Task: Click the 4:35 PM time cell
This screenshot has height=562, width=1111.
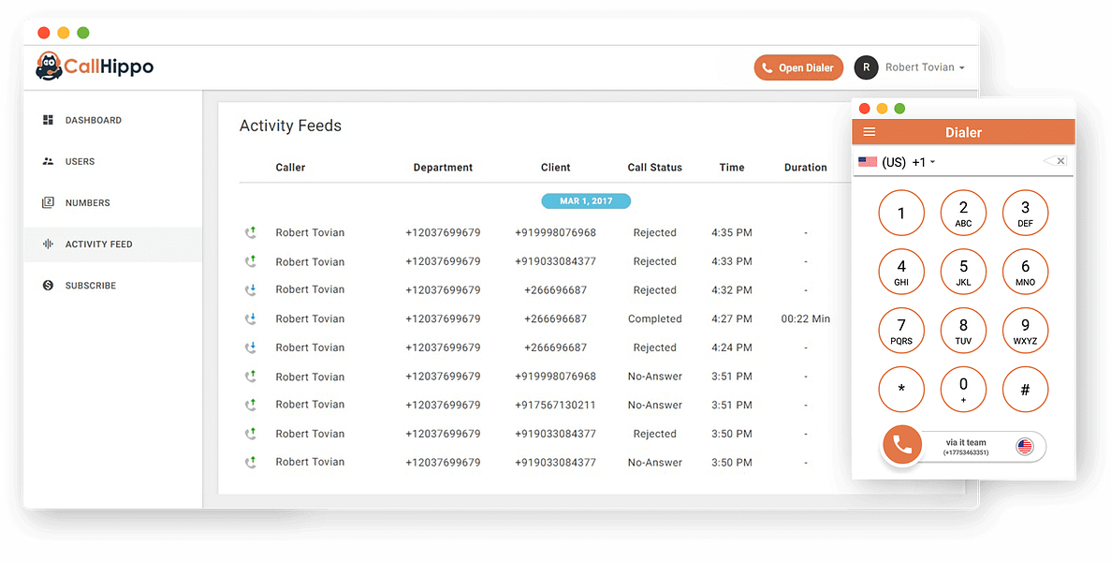Action: pyautogui.click(x=732, y=232)
